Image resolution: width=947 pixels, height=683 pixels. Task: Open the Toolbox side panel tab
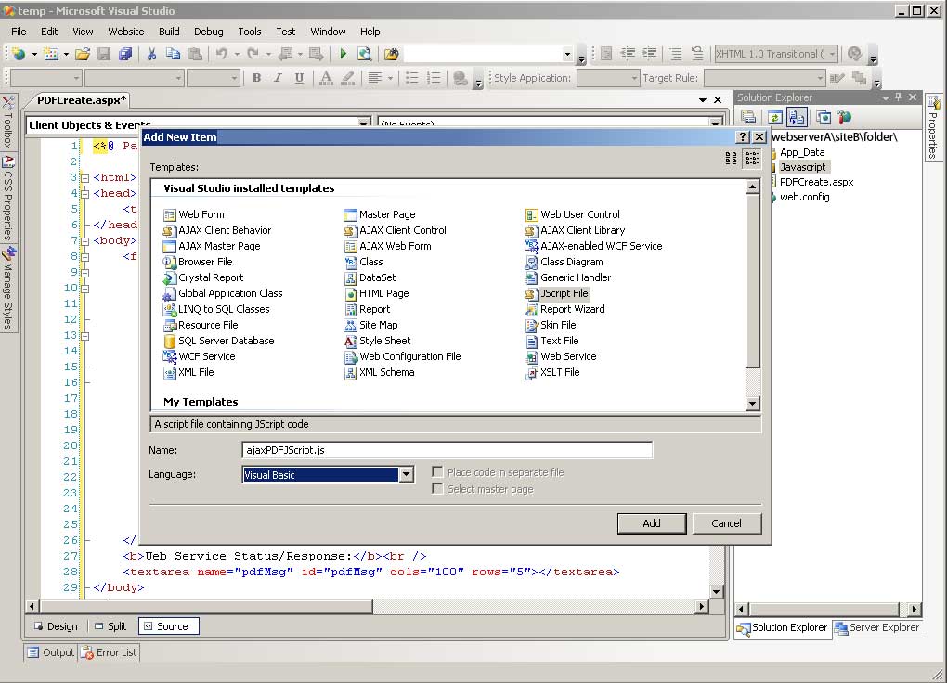[x=7, y=122]
